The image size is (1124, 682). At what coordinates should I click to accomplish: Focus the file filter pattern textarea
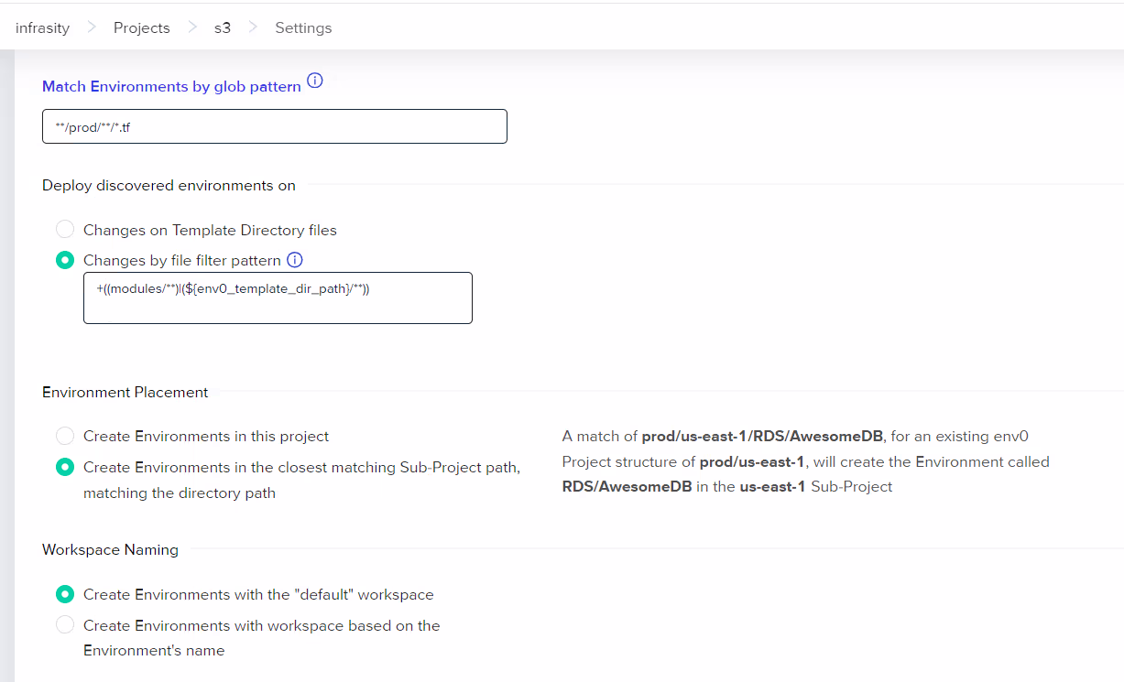tap(278, 298)
